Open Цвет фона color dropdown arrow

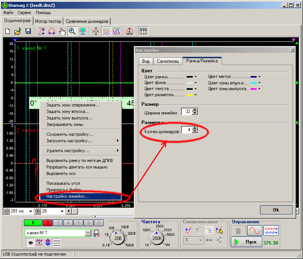(x=195, y=83)
